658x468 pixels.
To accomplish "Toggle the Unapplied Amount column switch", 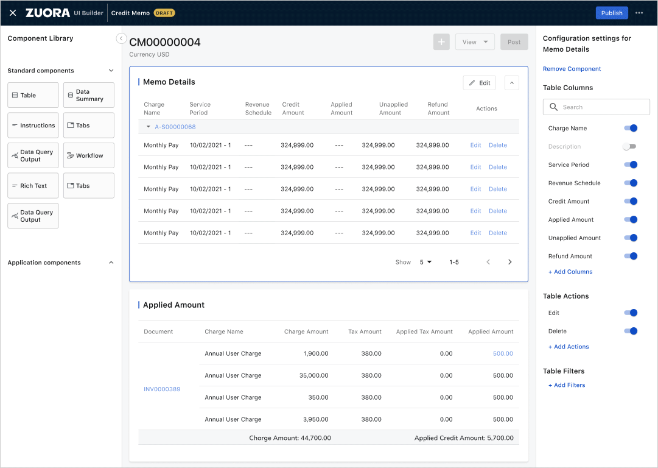I will tap(630, 238).
